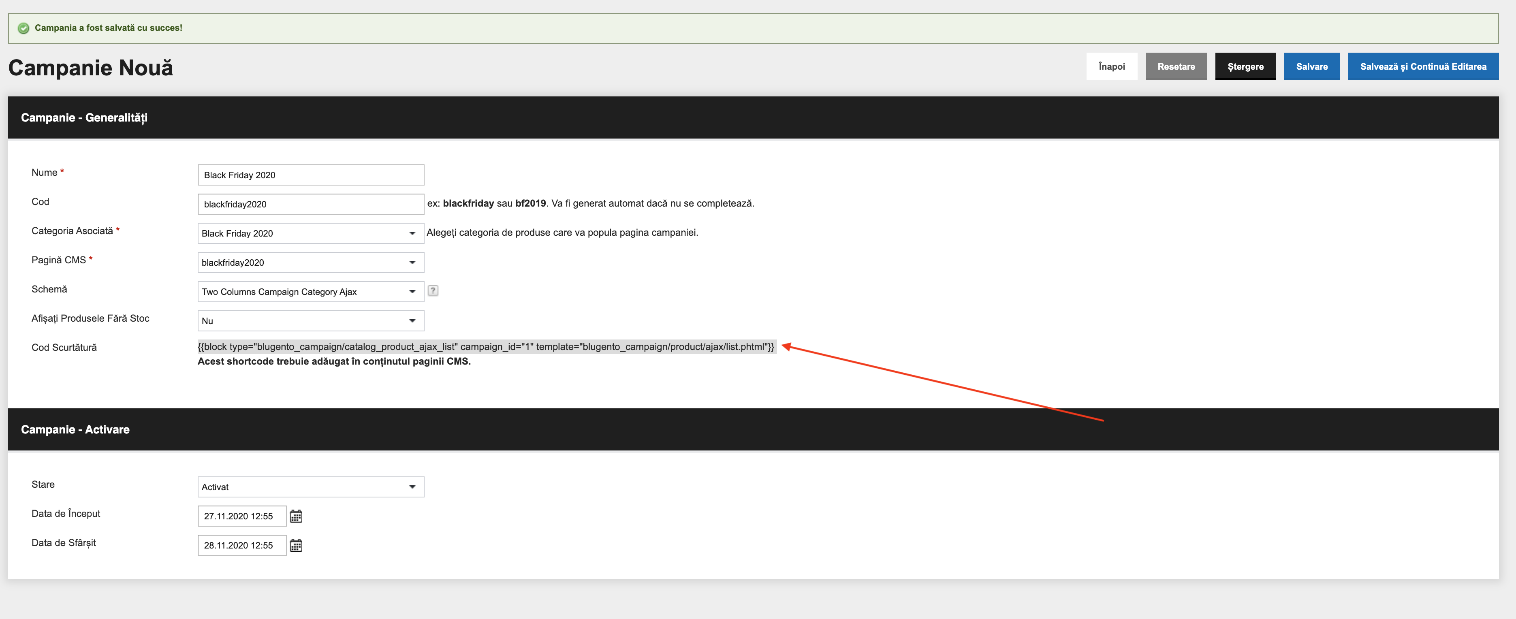The image size is (1516, 619).
Task: Click the Înapoi button
Action: point(1112,66)
